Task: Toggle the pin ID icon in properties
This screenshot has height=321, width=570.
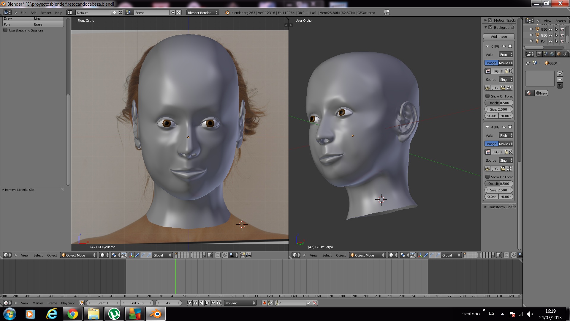Action: pyautogui.click(x=528, y=63)
